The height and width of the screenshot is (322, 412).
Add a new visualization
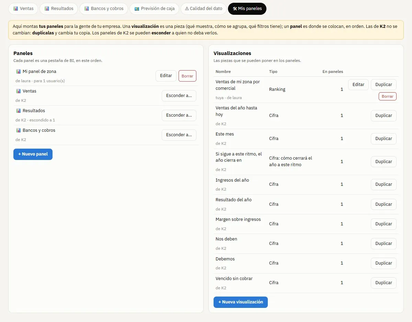[241, 302]
